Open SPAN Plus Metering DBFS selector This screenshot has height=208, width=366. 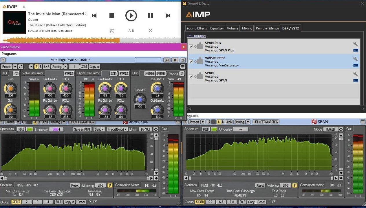point(101,185)
